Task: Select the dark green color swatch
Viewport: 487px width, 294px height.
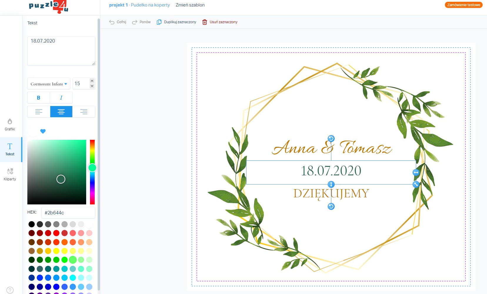Action: [31, 260]
